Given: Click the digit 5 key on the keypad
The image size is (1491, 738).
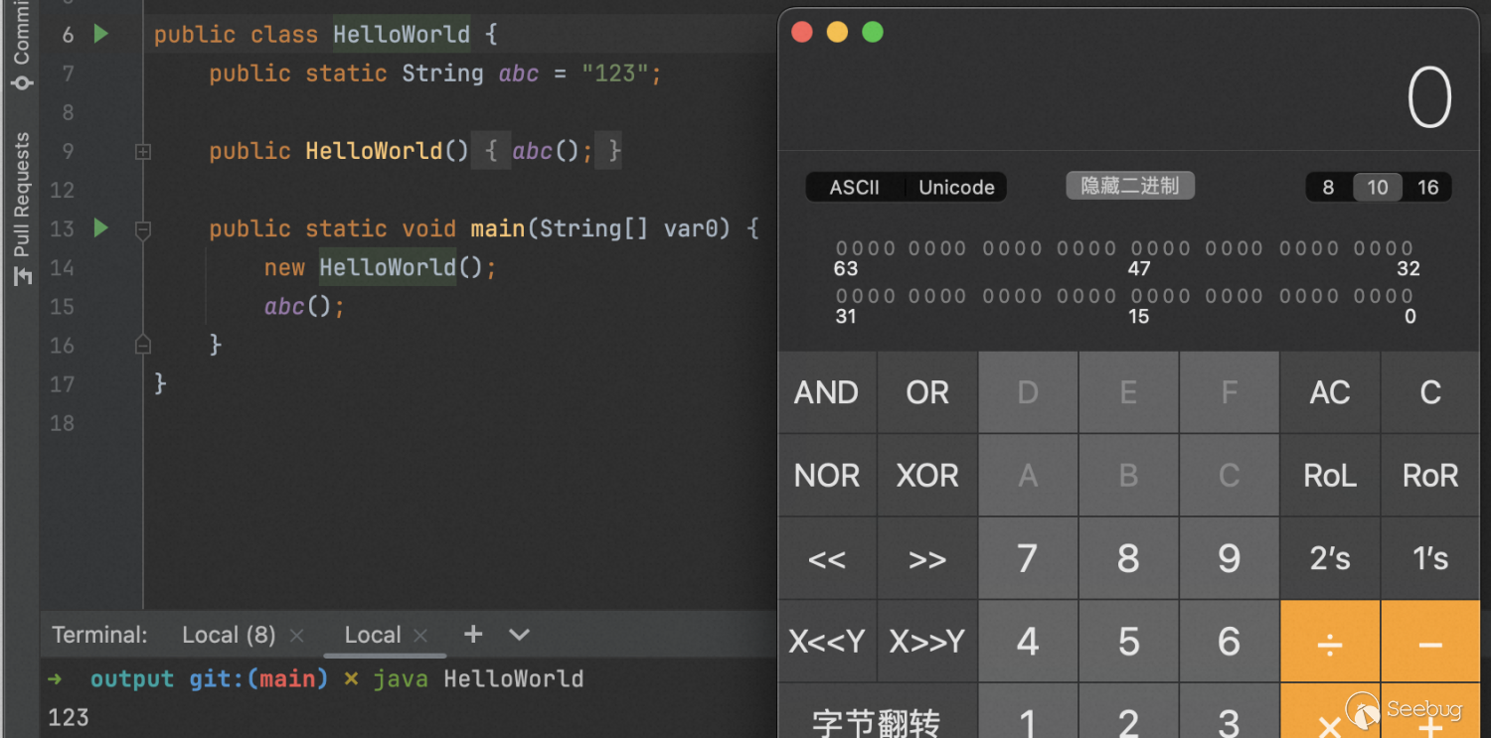Looking at the screenshot, I should click(1129, 642).
